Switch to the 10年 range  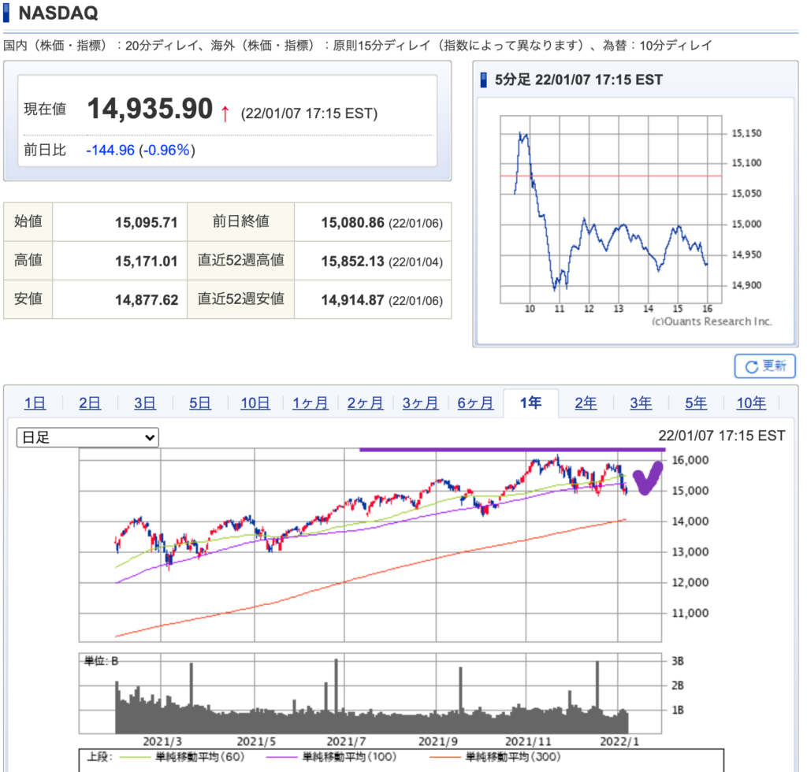tap(751, 403)
